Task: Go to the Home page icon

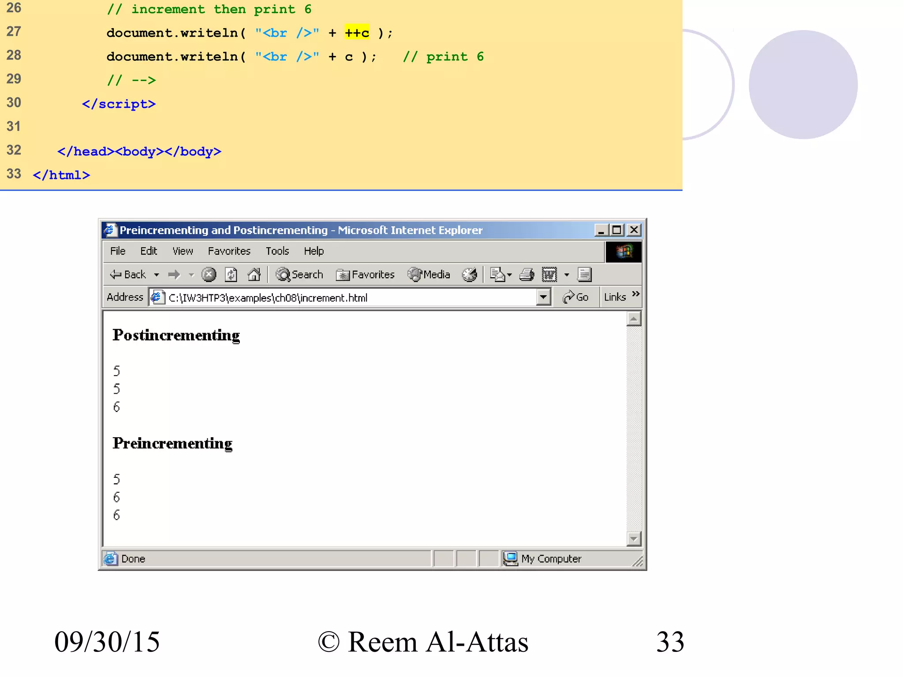Action: [x=254, y=275]
